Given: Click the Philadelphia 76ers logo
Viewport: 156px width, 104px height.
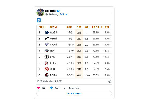Looking at the screenshot, I should pos(47,63).
